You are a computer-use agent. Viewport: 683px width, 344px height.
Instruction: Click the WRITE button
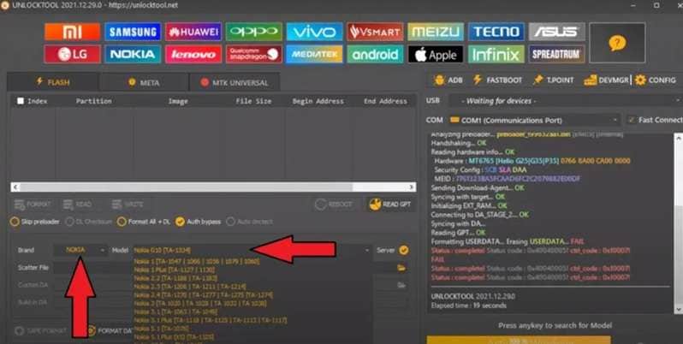(128, 205)
